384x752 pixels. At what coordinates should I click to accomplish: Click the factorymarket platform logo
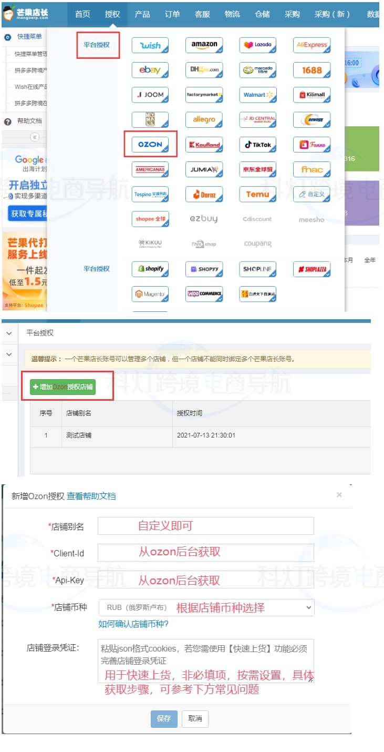click(x=204, y=95)
